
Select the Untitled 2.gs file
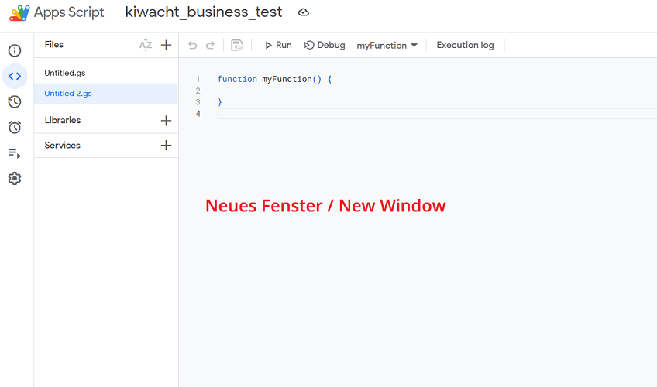pyautogui.click(x=106, y=94)
